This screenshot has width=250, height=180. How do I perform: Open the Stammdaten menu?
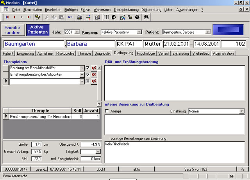pyautogui.click(x=32, y=10)
